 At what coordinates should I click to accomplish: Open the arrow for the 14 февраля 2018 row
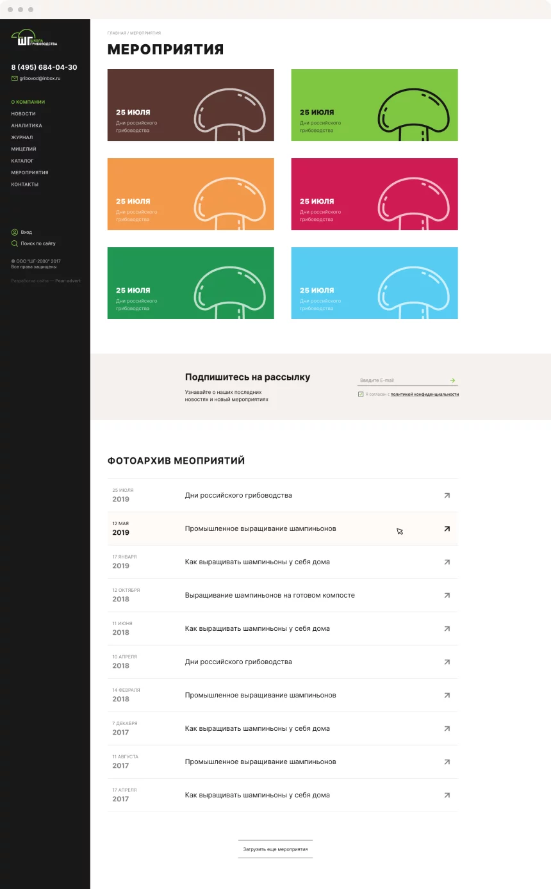447,695
